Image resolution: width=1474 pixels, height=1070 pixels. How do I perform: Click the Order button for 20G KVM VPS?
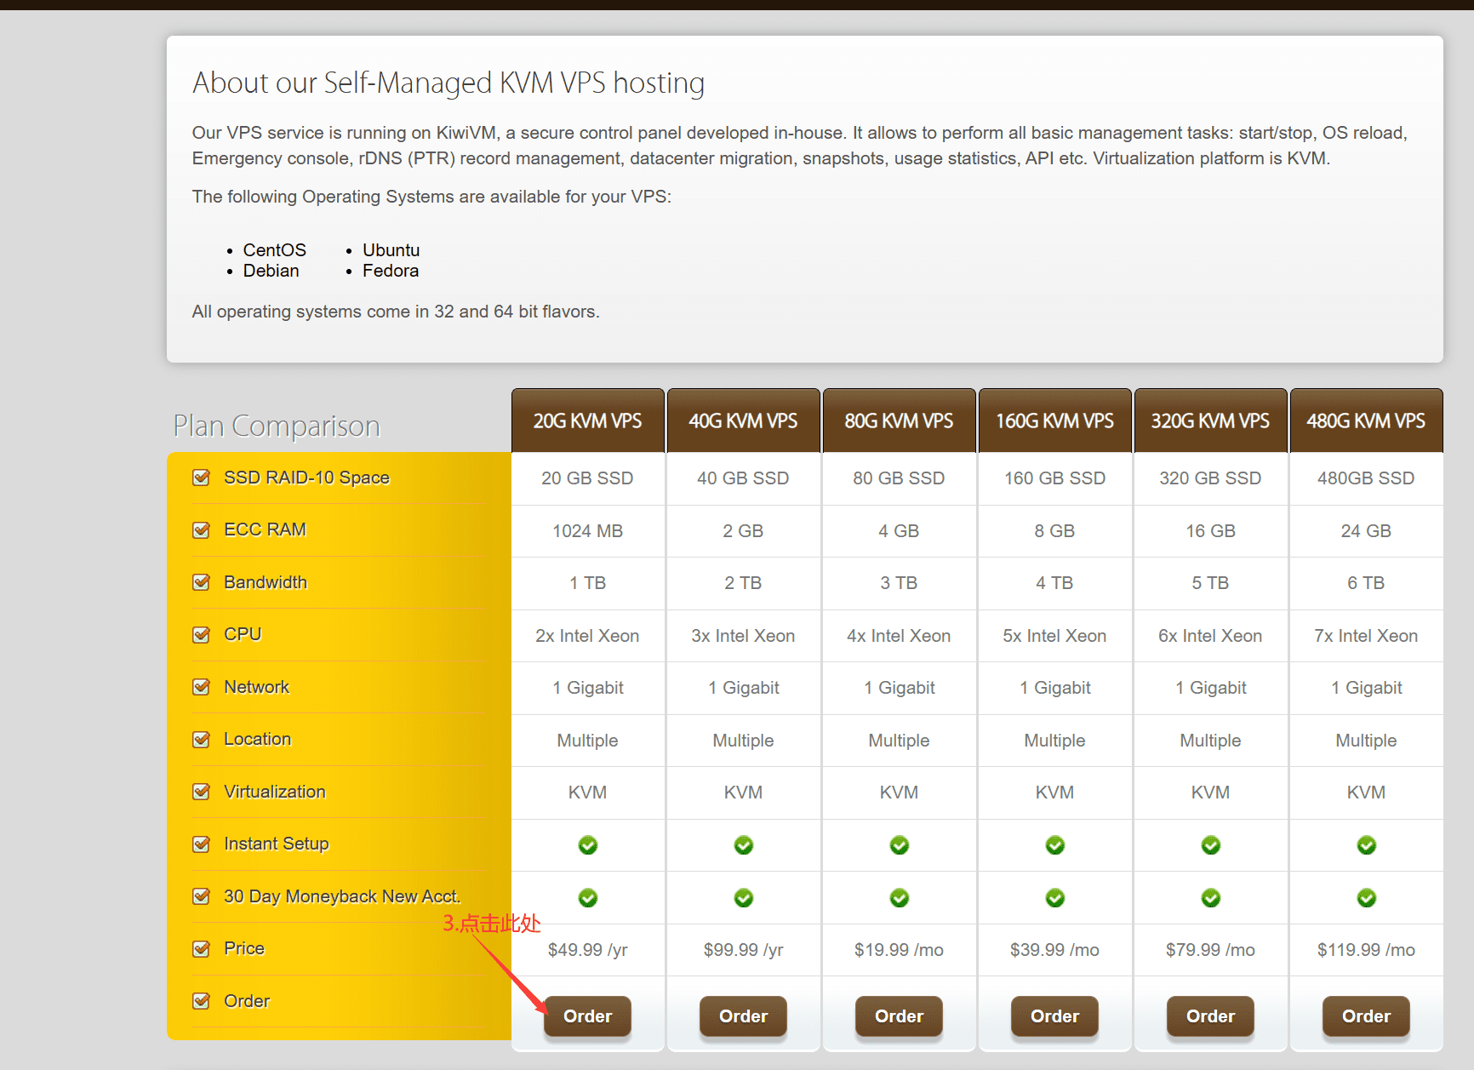[x=587, y=1016]
